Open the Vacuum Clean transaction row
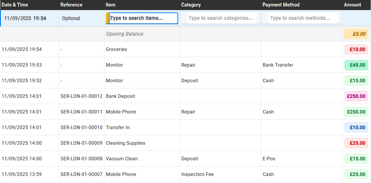Screen dimensions: 371x183 coord(122,159)
